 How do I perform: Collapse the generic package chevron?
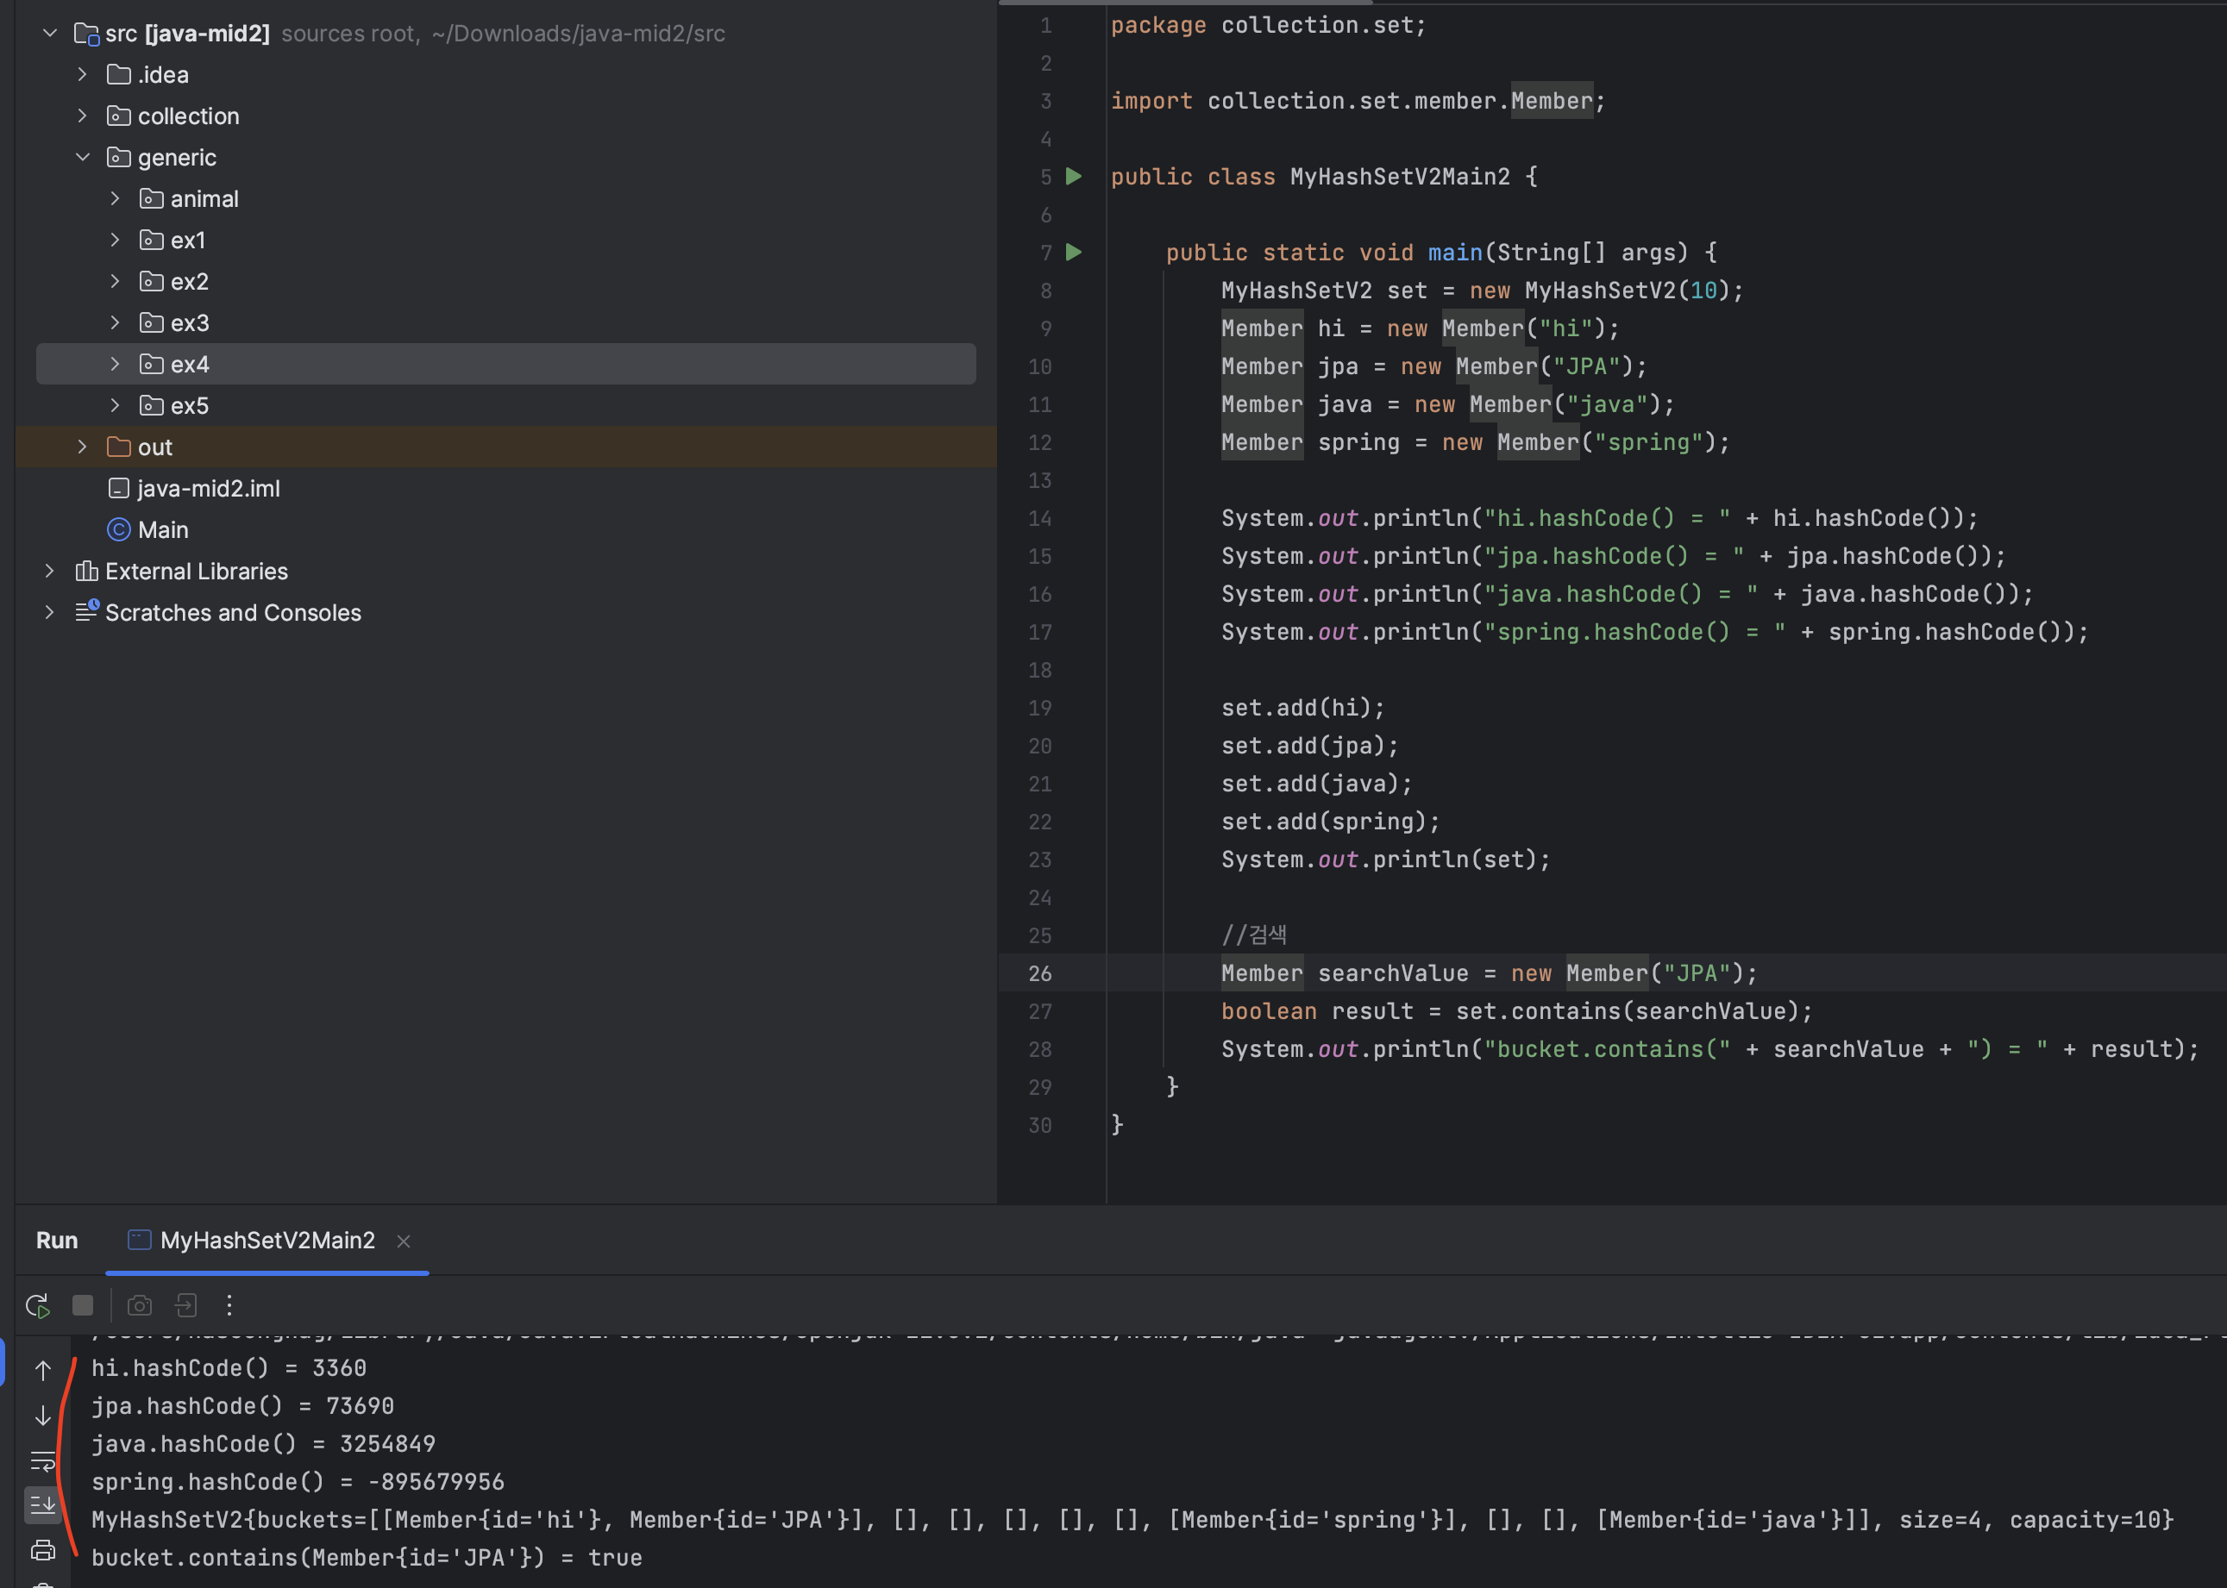pyautogui.click(x=82, y=158)
